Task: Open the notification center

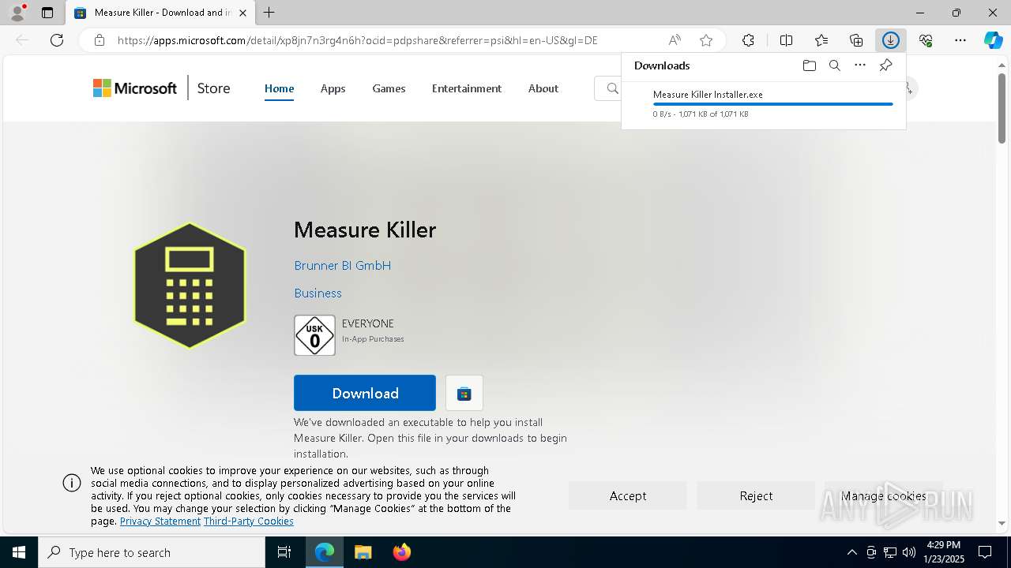Action: click(985, 552)
